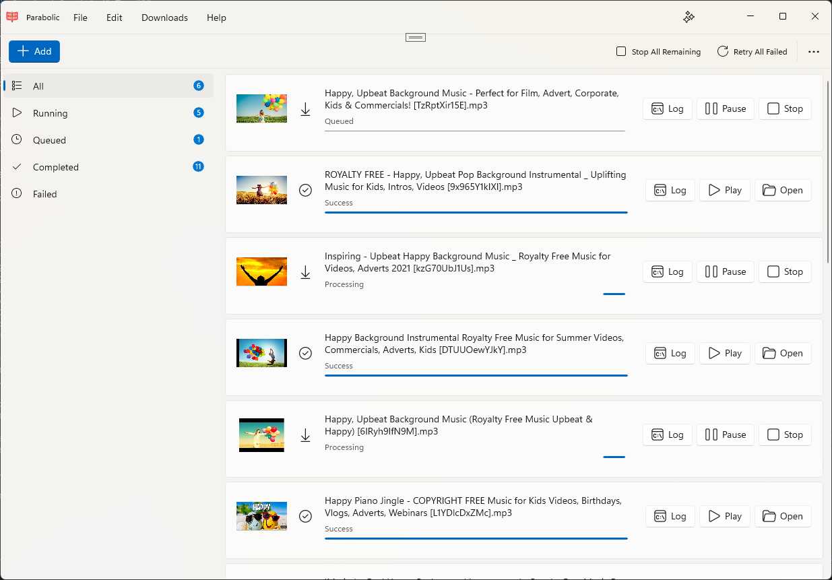
Task: Open the File menu
Action: click(80, 18)
